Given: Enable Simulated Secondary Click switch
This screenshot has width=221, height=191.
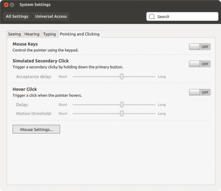Looking at the screenshot, I should tap(199, 64).
